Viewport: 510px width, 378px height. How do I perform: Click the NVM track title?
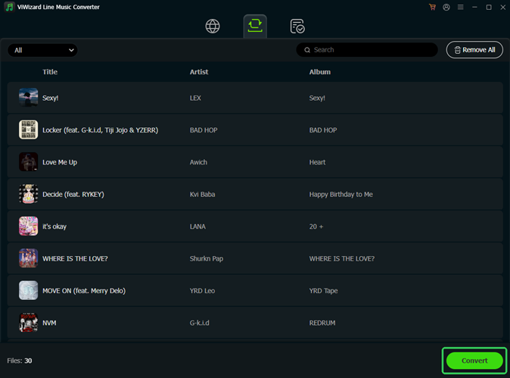(x=49, y=323)
